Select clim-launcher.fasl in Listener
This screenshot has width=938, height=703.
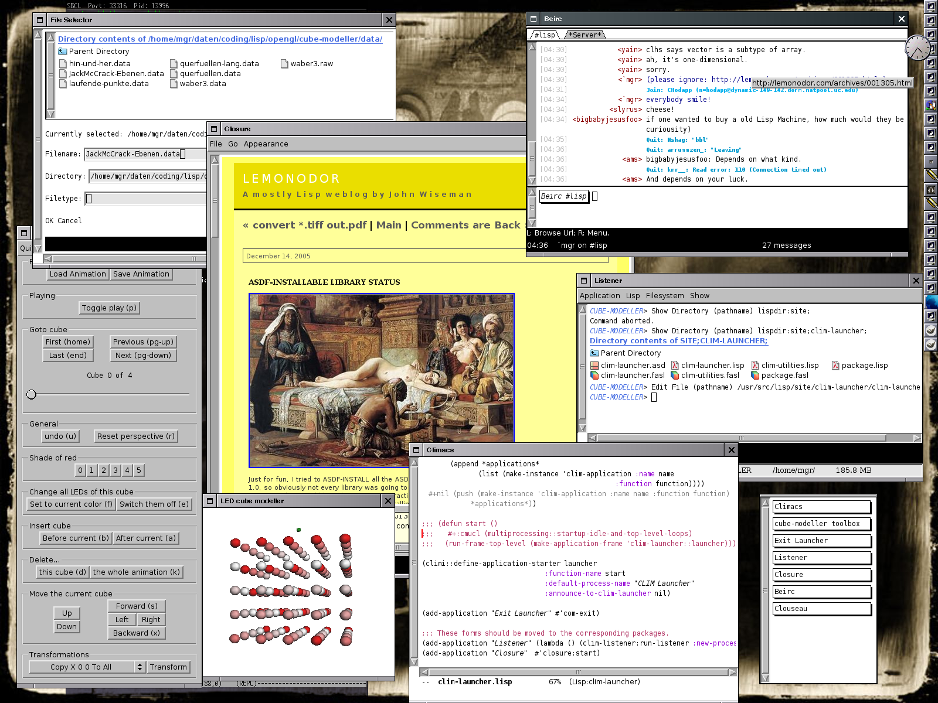coord(627,376)
